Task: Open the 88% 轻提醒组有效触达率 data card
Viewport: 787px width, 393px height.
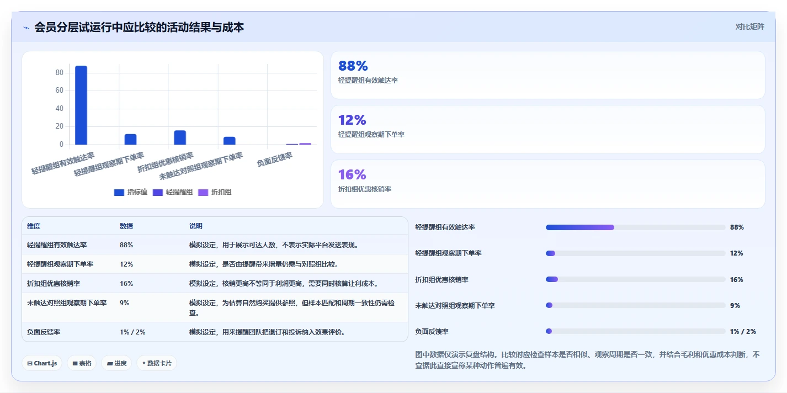Action: tap(547, 75)
